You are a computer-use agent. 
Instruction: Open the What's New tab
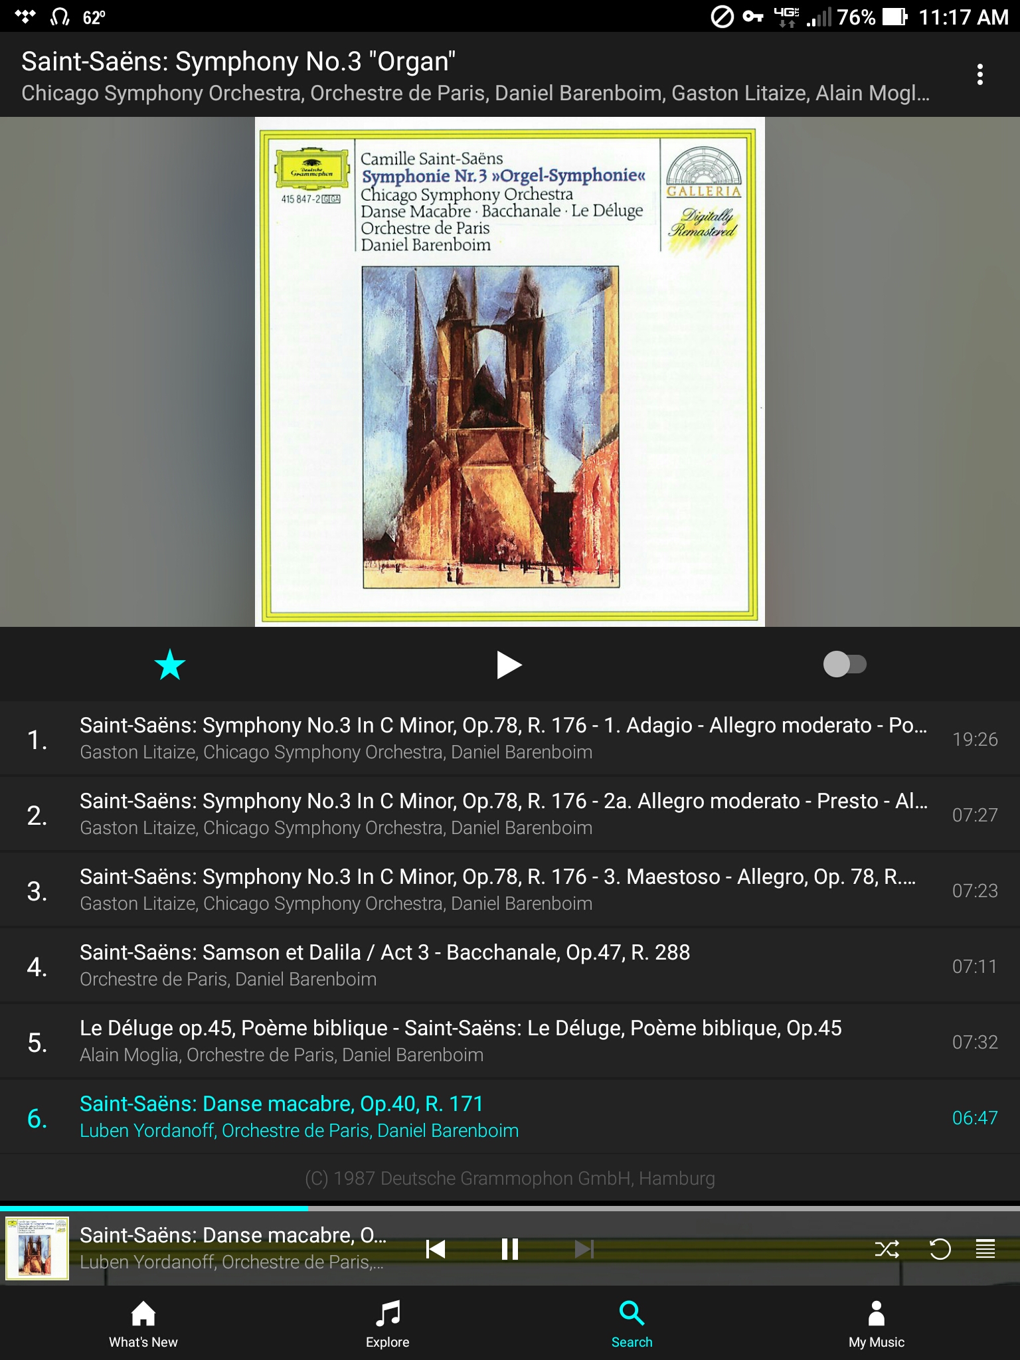pyautogui.click(x=143, y=1324)
